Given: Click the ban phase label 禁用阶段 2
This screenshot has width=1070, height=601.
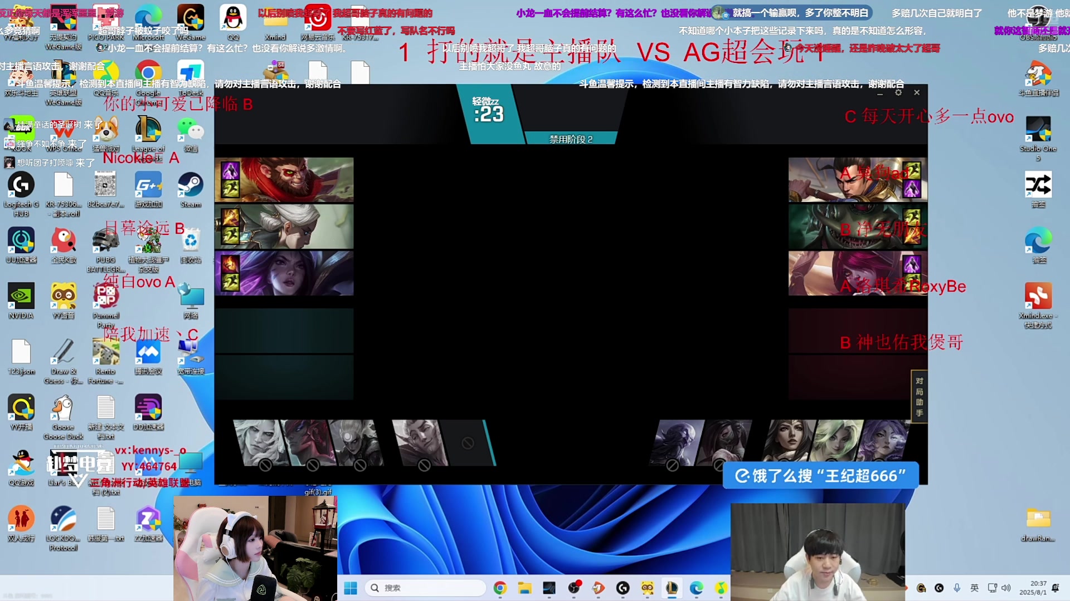Looking at the screenshot, I should pos(571,139).
